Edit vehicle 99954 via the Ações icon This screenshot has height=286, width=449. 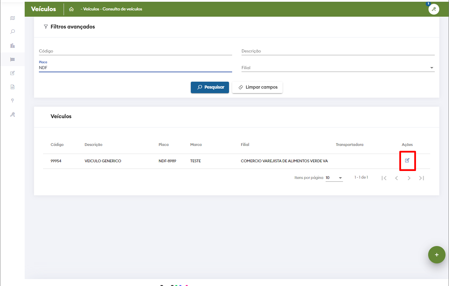click(407, 161)
